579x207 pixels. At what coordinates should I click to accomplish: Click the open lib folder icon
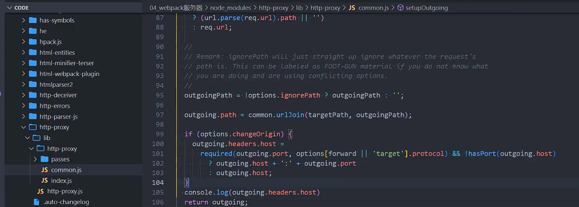37,138
